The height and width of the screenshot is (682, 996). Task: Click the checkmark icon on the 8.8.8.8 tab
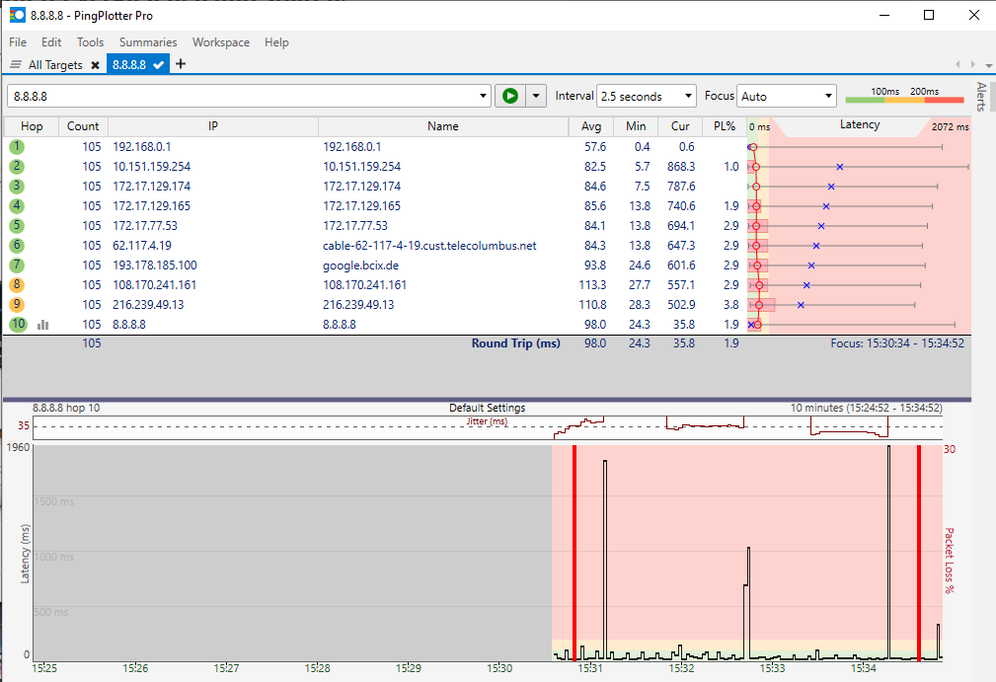[x=158, y=65]
